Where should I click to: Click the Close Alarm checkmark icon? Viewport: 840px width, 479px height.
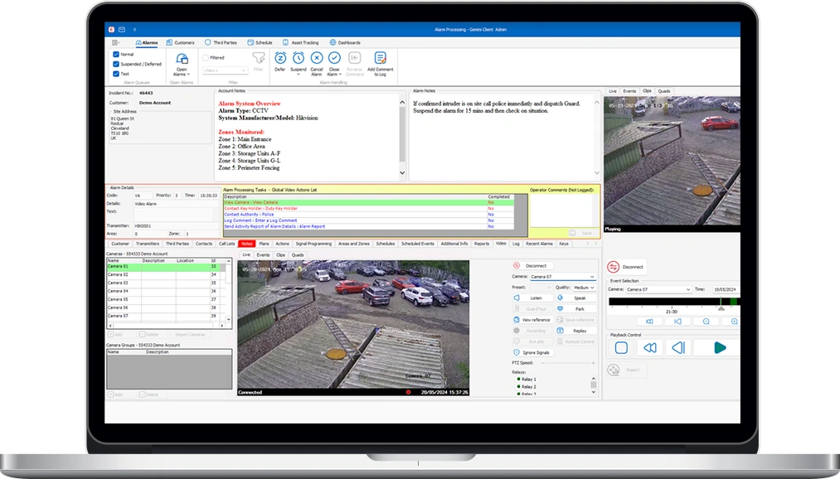pos(334,58)
